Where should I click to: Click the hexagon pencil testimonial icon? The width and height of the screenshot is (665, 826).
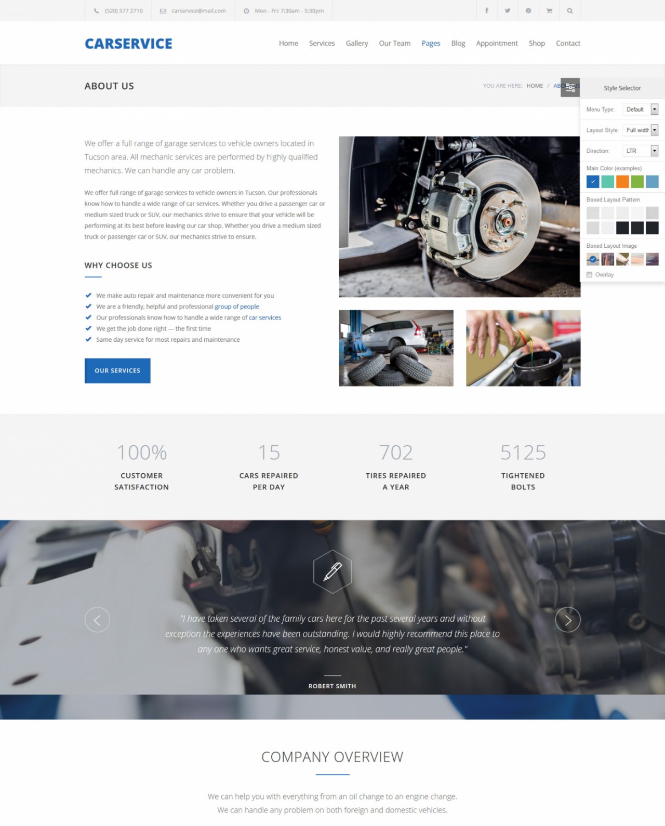click(332, 571)
